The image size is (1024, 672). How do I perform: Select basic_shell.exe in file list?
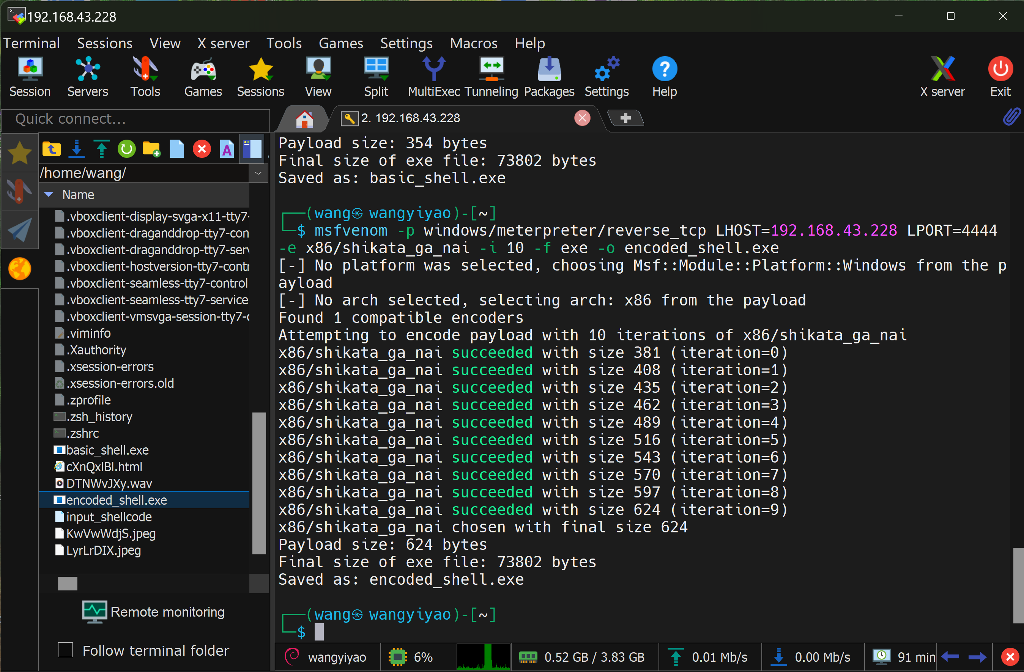point(107,450)
